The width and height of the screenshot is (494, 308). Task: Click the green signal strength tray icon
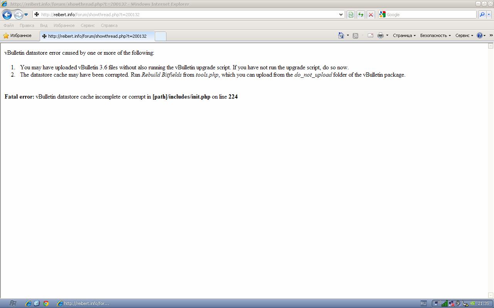click(x=445, y=303)
